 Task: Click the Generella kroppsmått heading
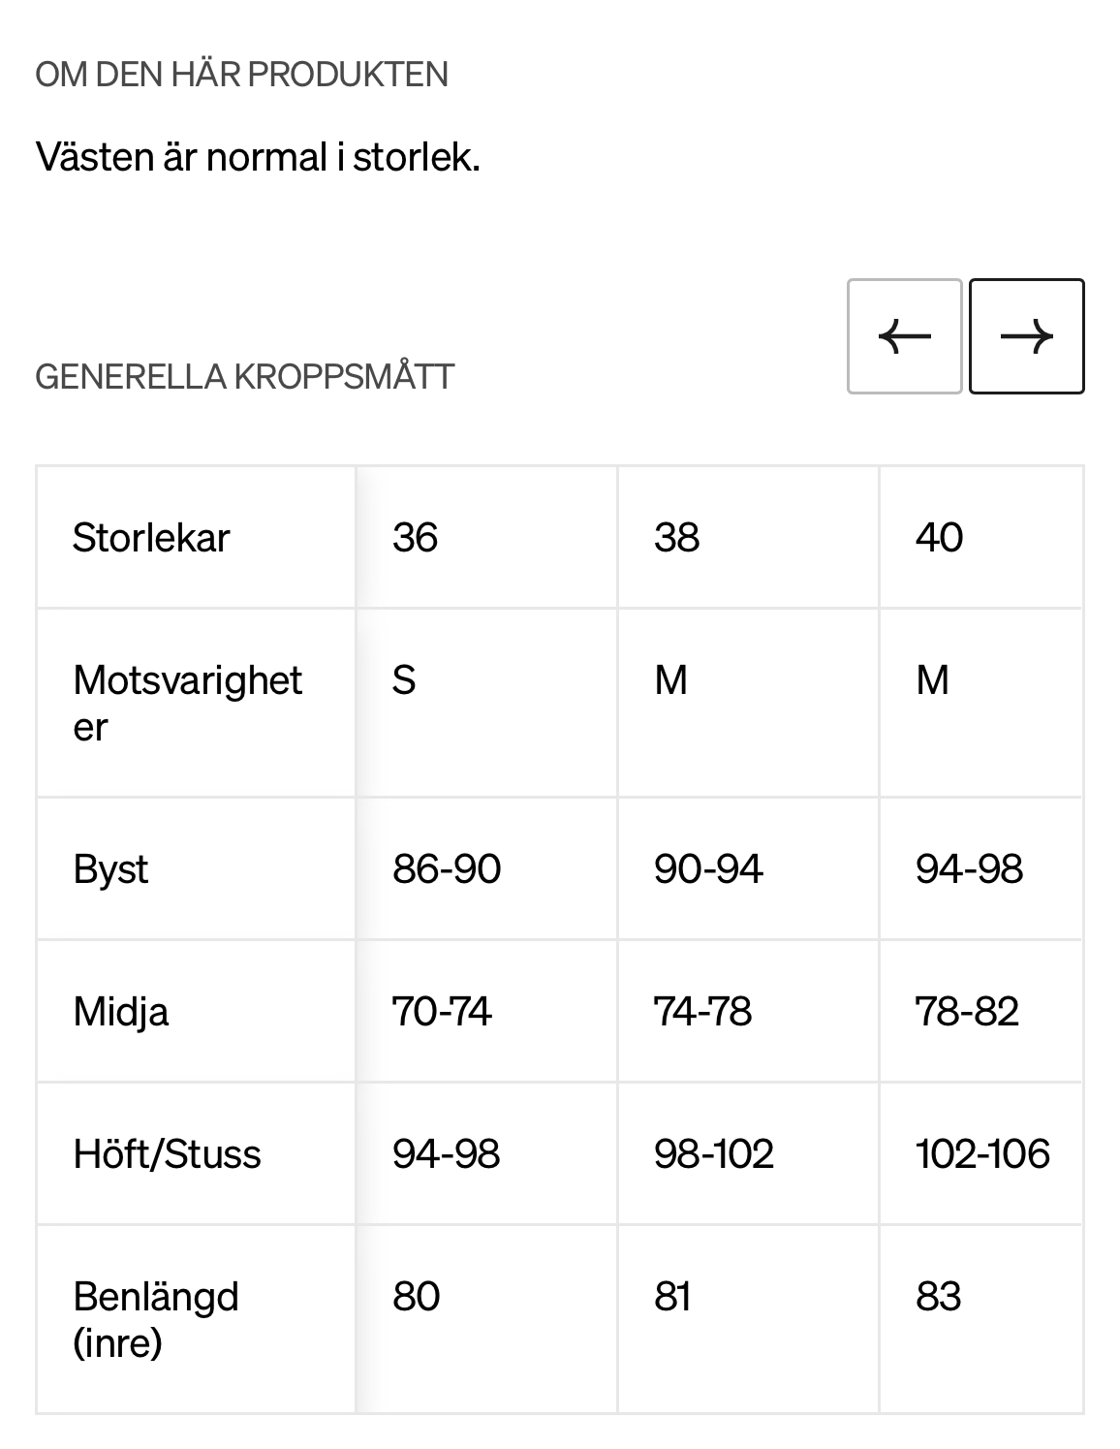click(x=244, y=376)
